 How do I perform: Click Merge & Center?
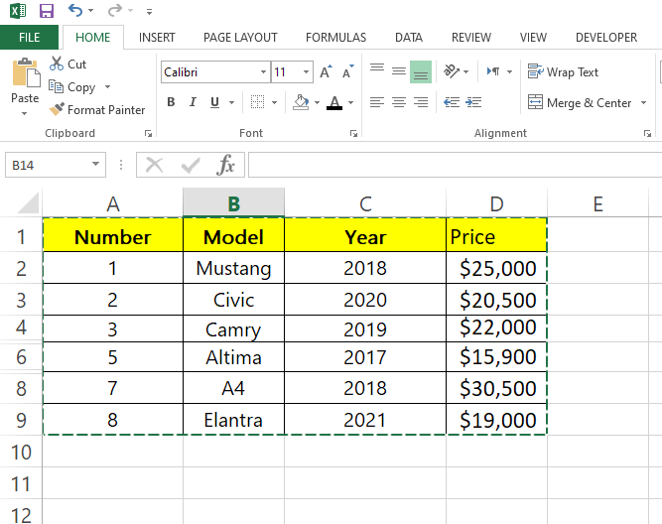[x=580, y=102]
